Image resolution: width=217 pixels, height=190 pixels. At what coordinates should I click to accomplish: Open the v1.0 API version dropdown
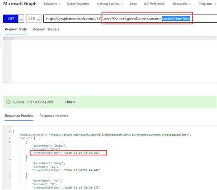pyautogui.click(x=34, y=19)
